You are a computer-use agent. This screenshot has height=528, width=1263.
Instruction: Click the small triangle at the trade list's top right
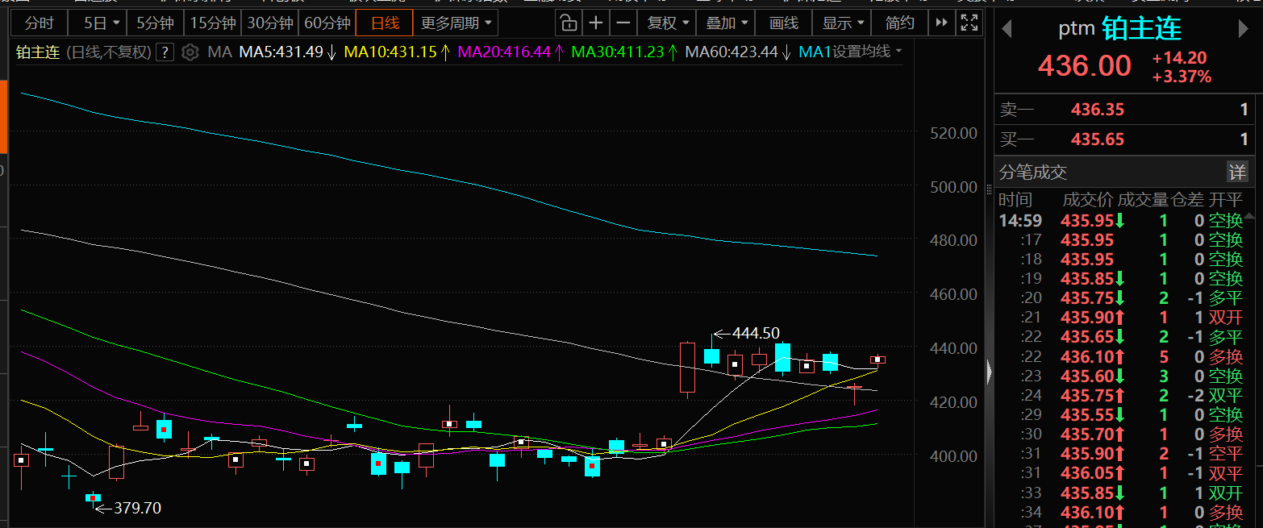pos(1250,215)
